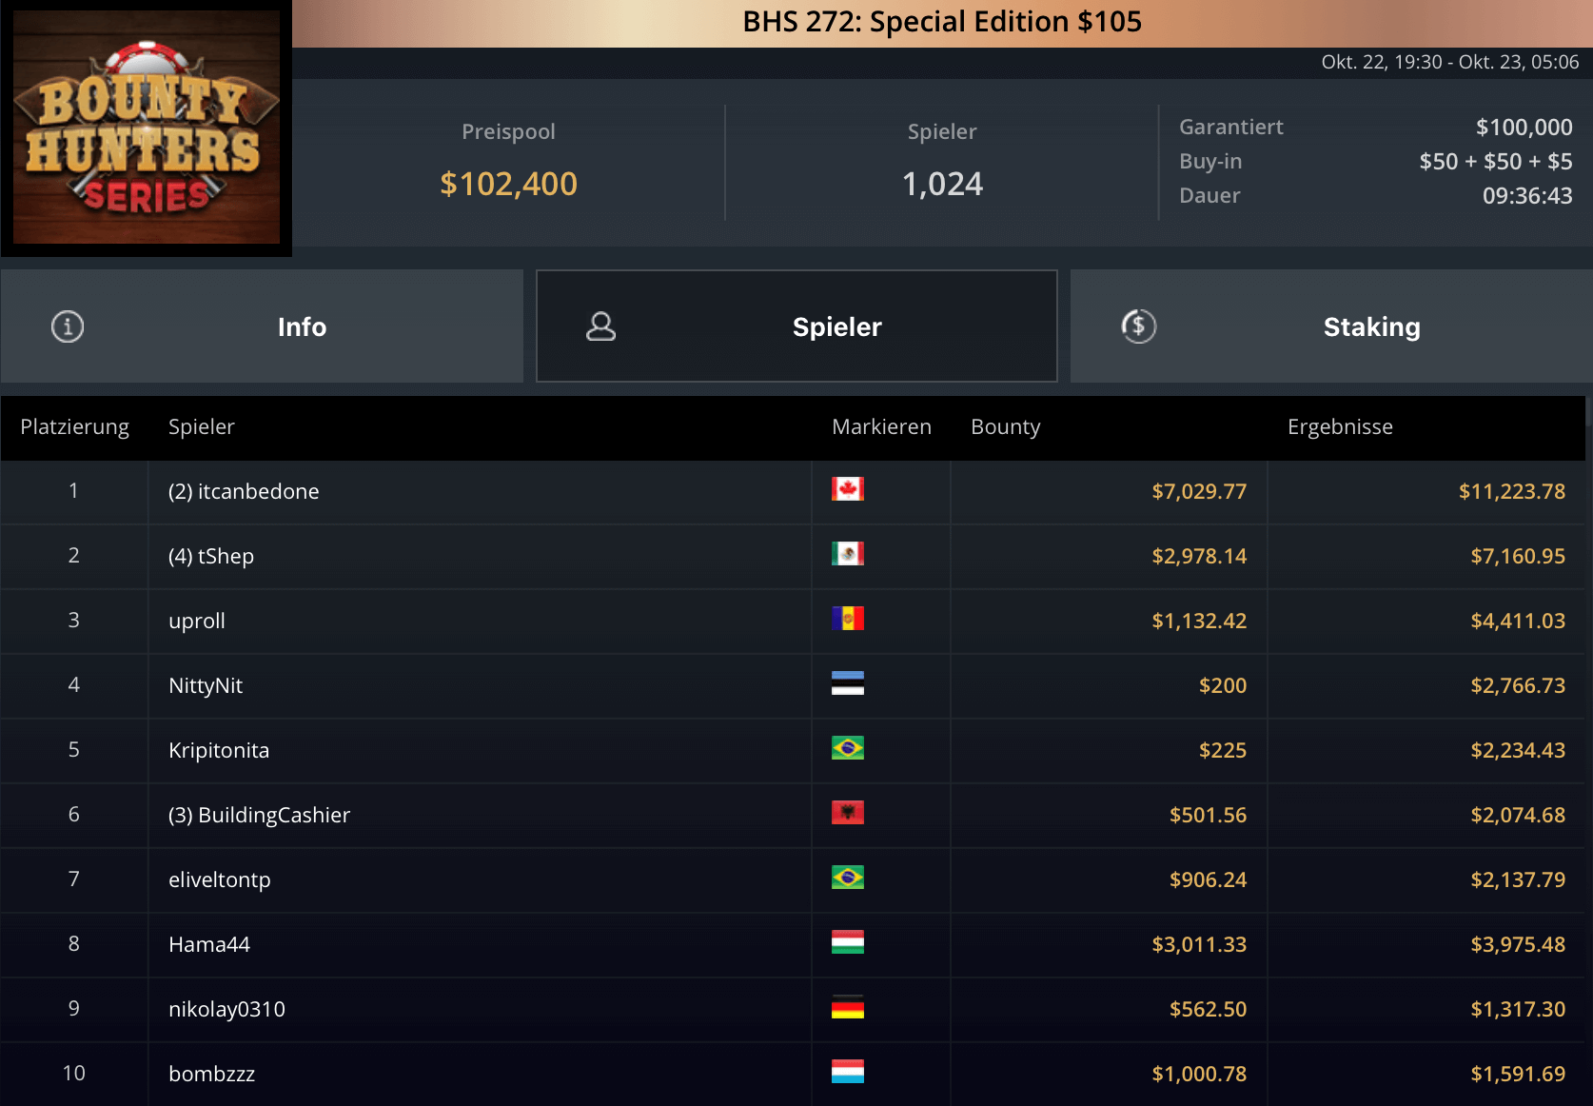The width and height of the screenshot is (1593, 1106).
Task: Select player bombzzz in the list
Action: coord(211,1074)
